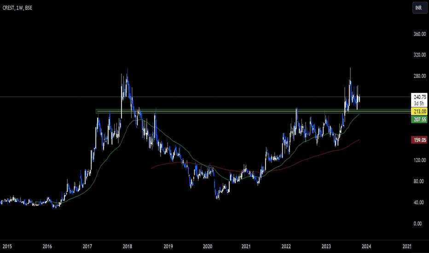Click the CREST, 1W, BSE symbol title
This screenshot has height=253, width=429.
click(x=17, y=8)
